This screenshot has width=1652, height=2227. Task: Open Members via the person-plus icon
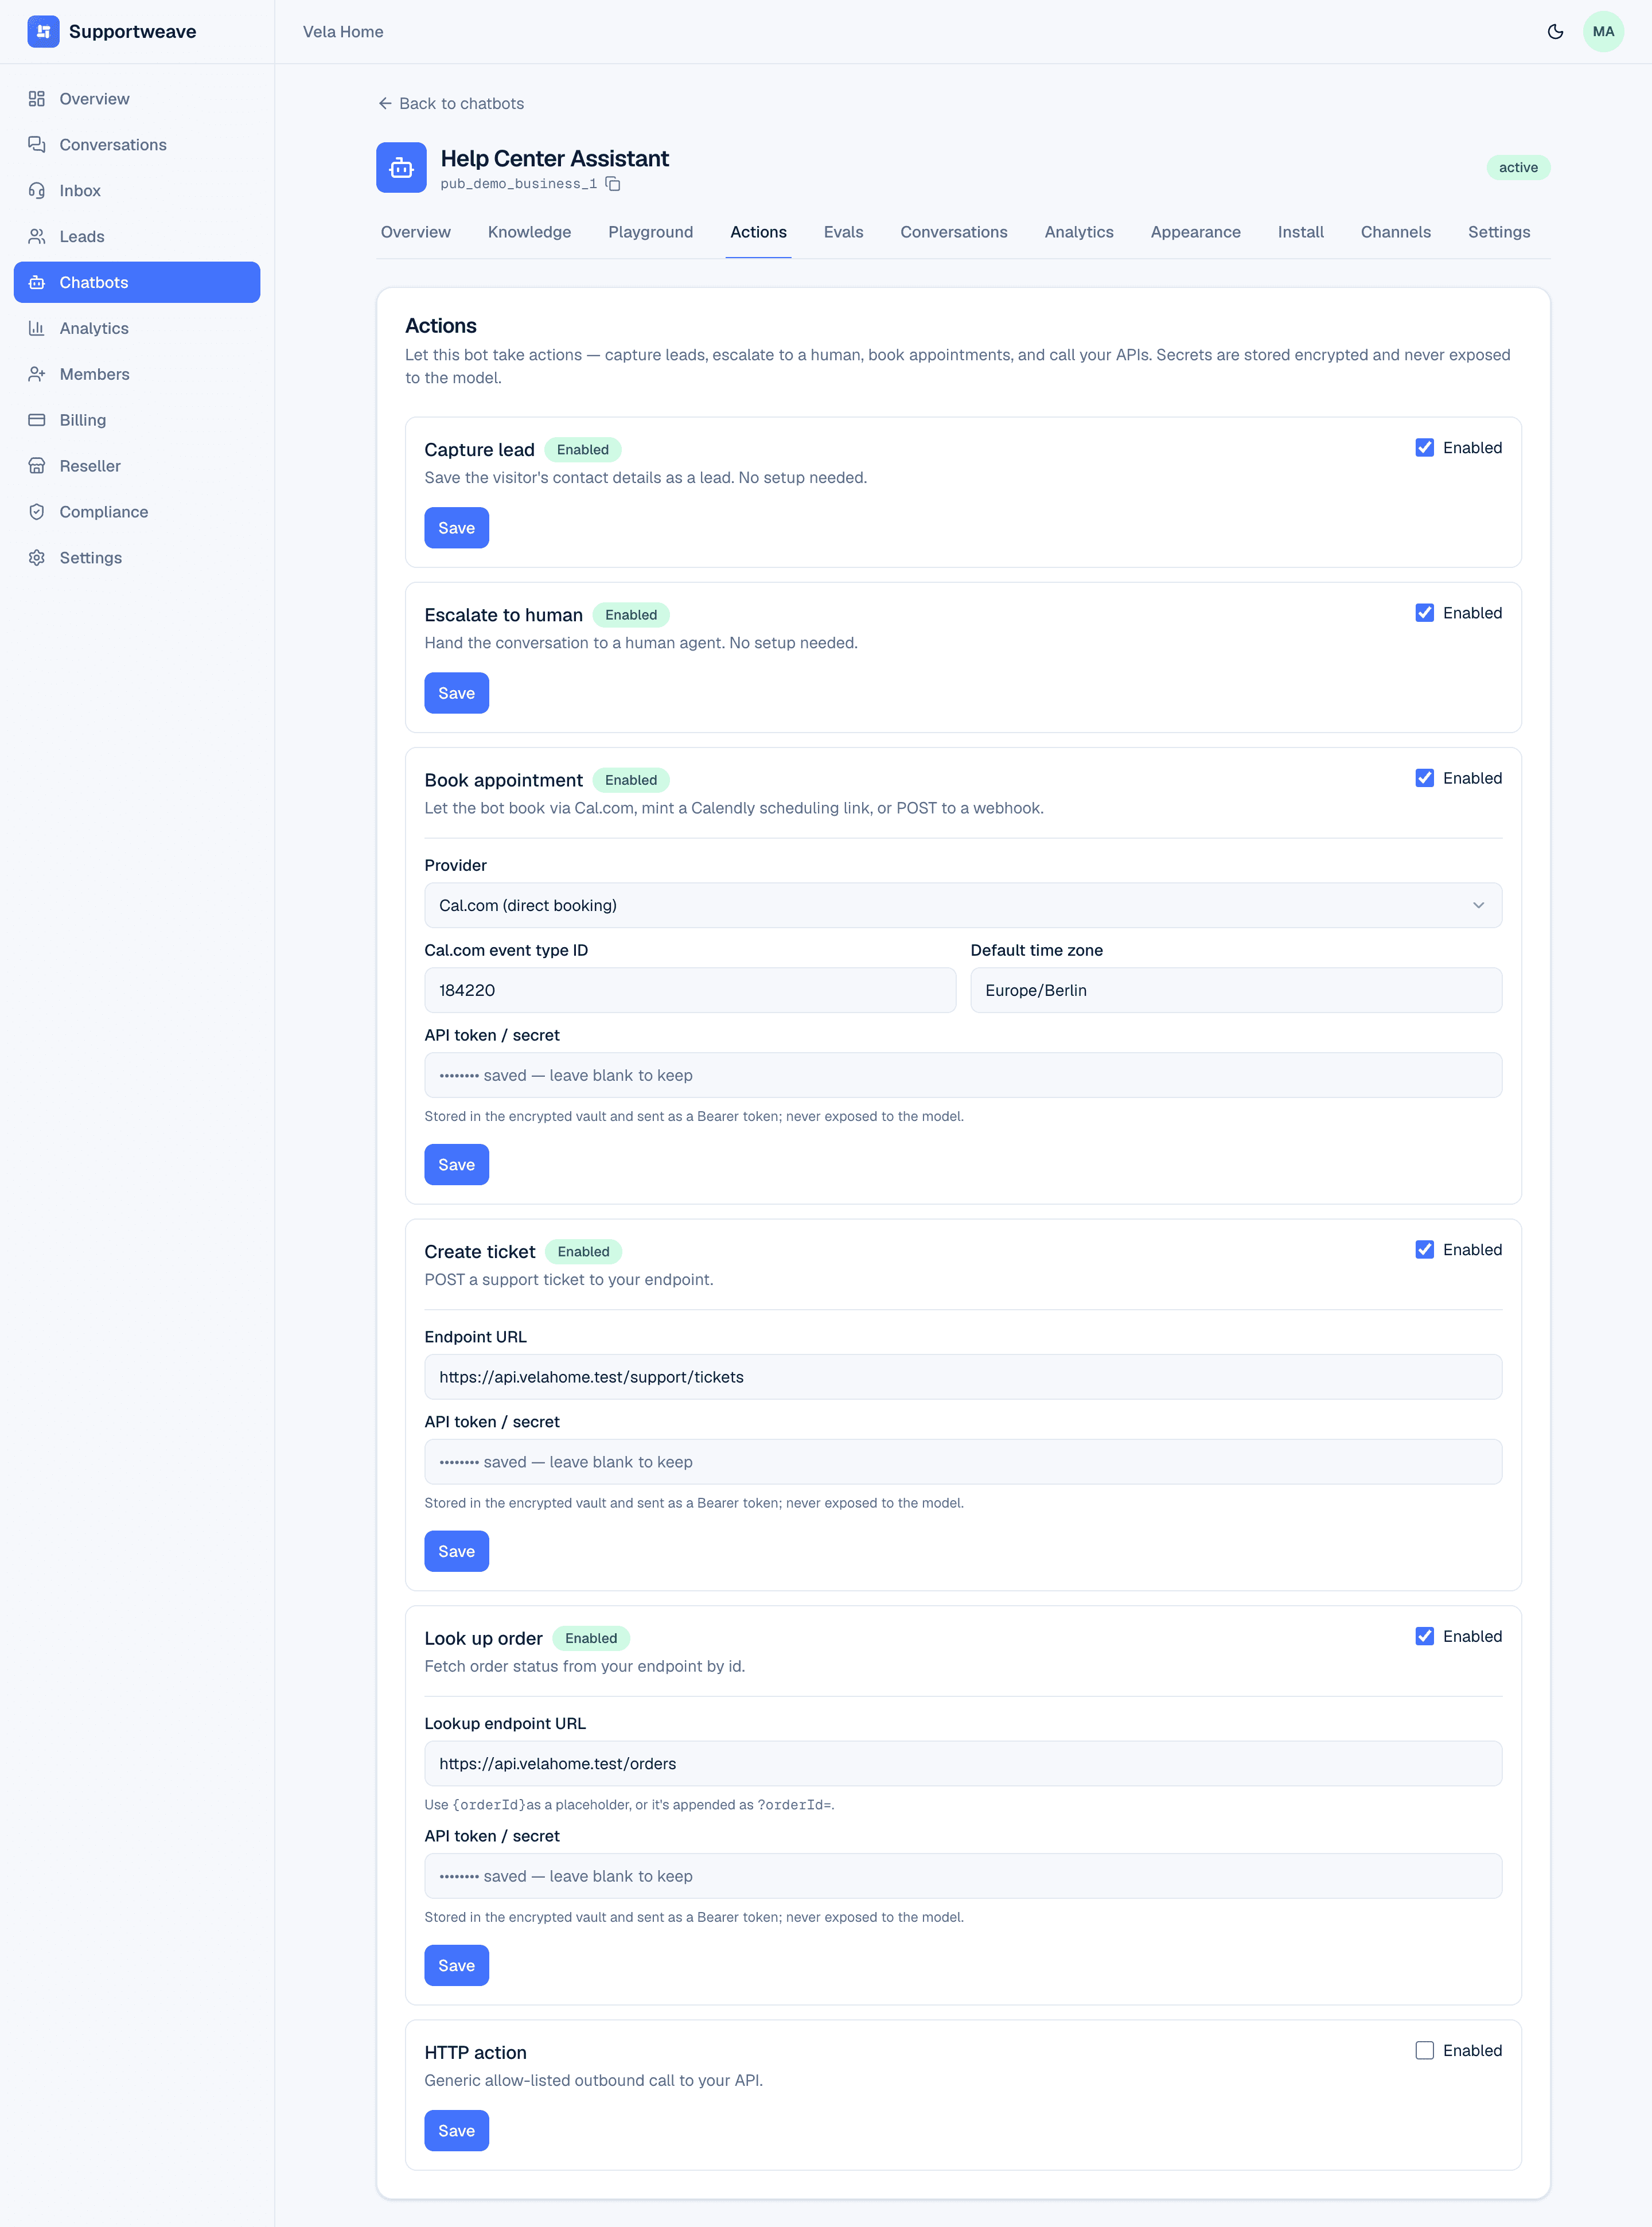click(37, 374)
